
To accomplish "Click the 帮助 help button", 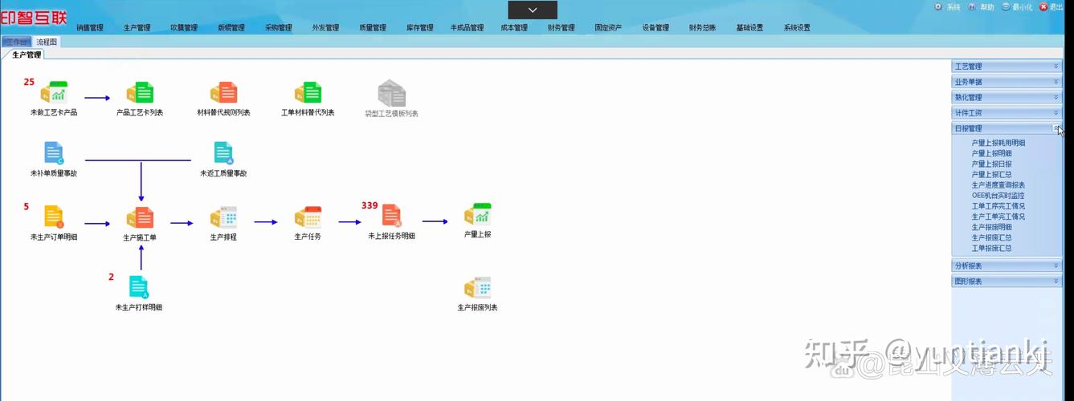I will click(981, 7).
